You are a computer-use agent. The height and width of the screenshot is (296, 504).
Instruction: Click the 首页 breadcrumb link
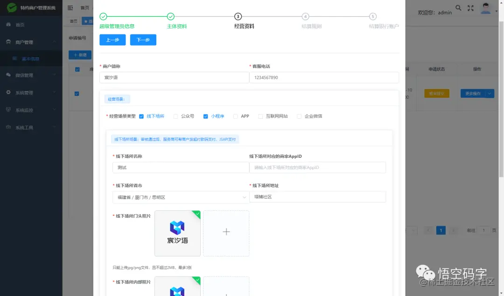[x=85, y=8]
